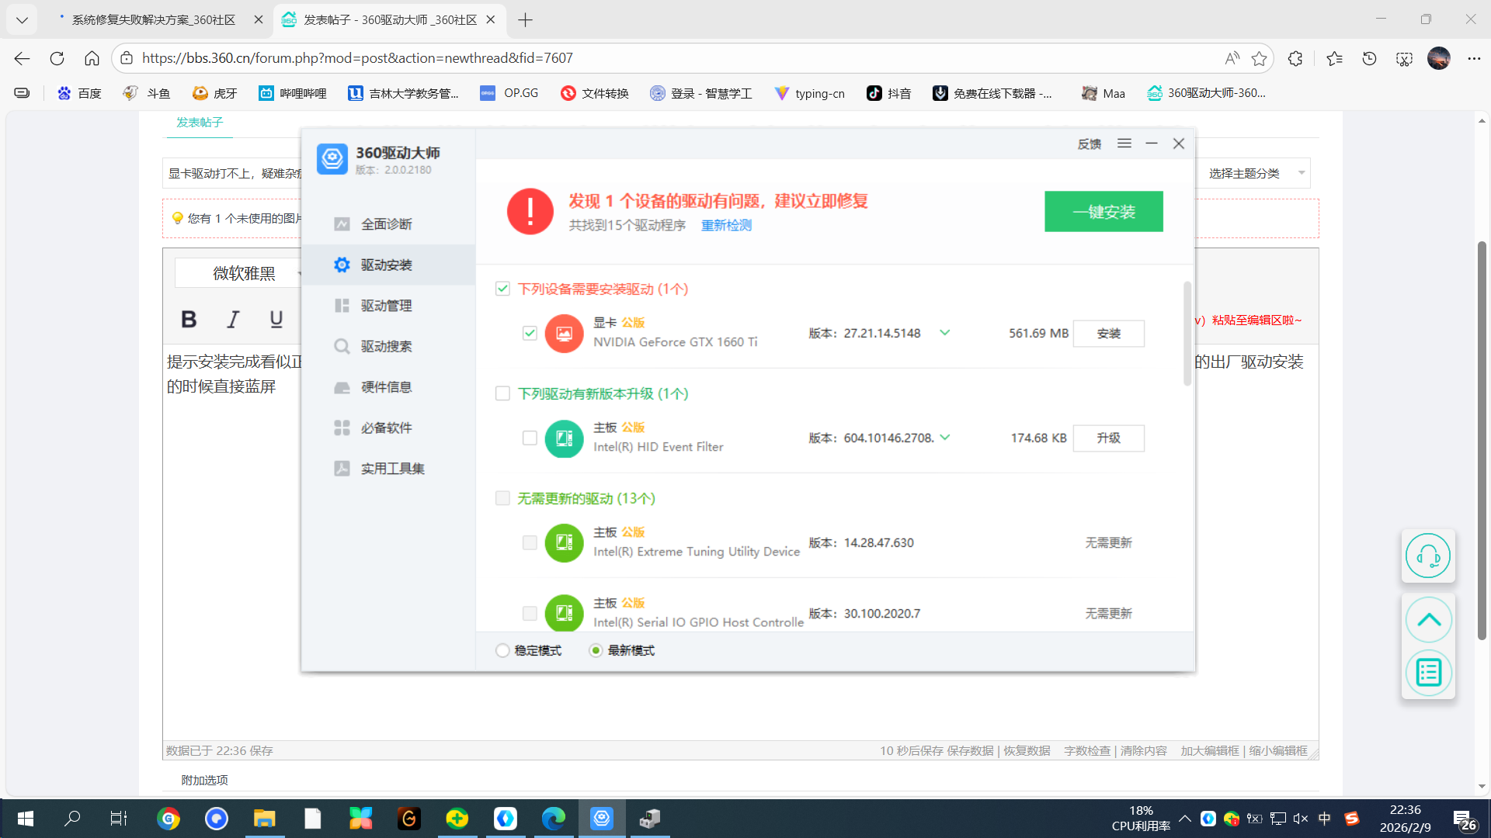Click the 360驱动大师 logo icon

pos(332,159)
